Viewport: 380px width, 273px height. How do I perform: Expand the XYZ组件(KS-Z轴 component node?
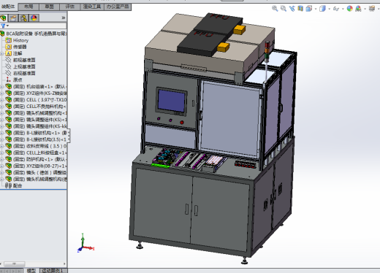click(1, 93)
